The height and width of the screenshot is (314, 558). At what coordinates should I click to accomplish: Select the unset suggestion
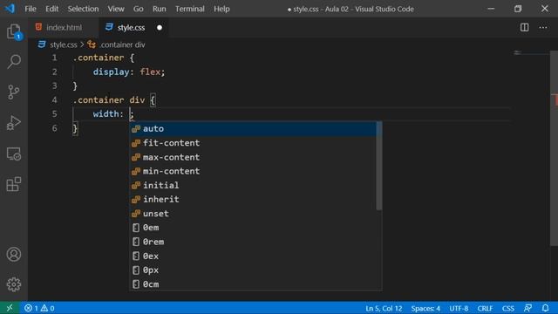coord(253,214)
